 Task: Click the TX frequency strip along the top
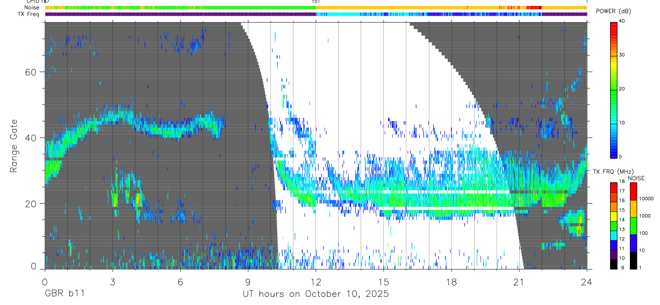[315, 14]
